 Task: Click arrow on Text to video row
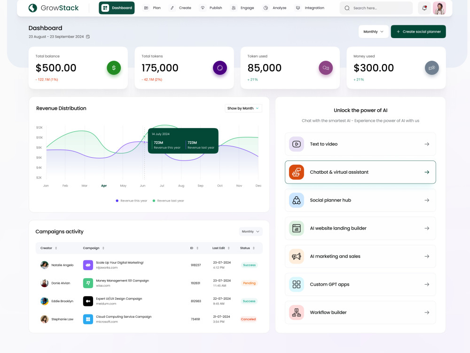coord(427,144)
